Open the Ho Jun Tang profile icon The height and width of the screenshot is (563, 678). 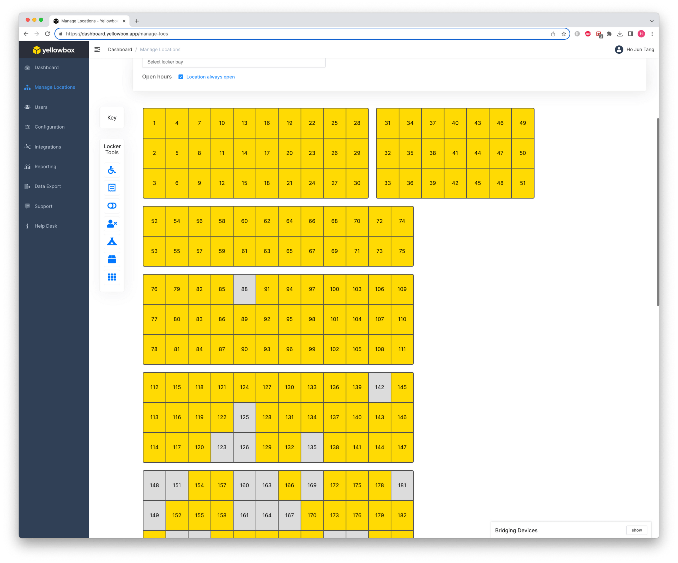(x=619, y=49)
